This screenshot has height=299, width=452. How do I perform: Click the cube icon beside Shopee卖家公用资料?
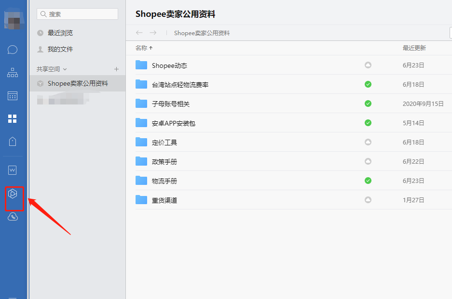pos(41,83)
